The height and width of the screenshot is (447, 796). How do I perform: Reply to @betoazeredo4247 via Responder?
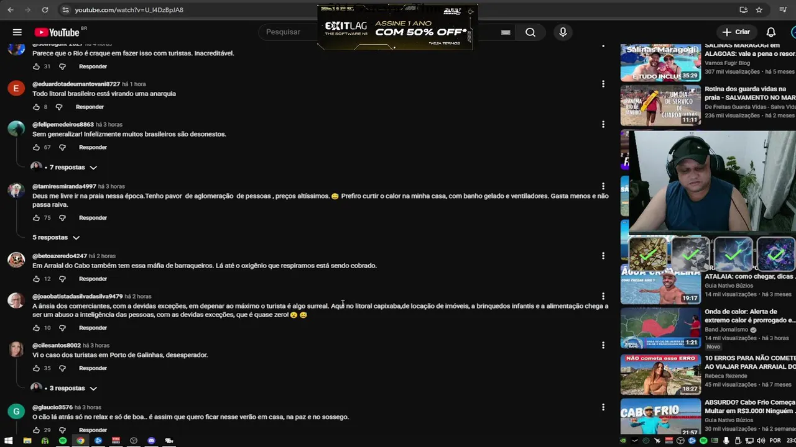[93, 279]
